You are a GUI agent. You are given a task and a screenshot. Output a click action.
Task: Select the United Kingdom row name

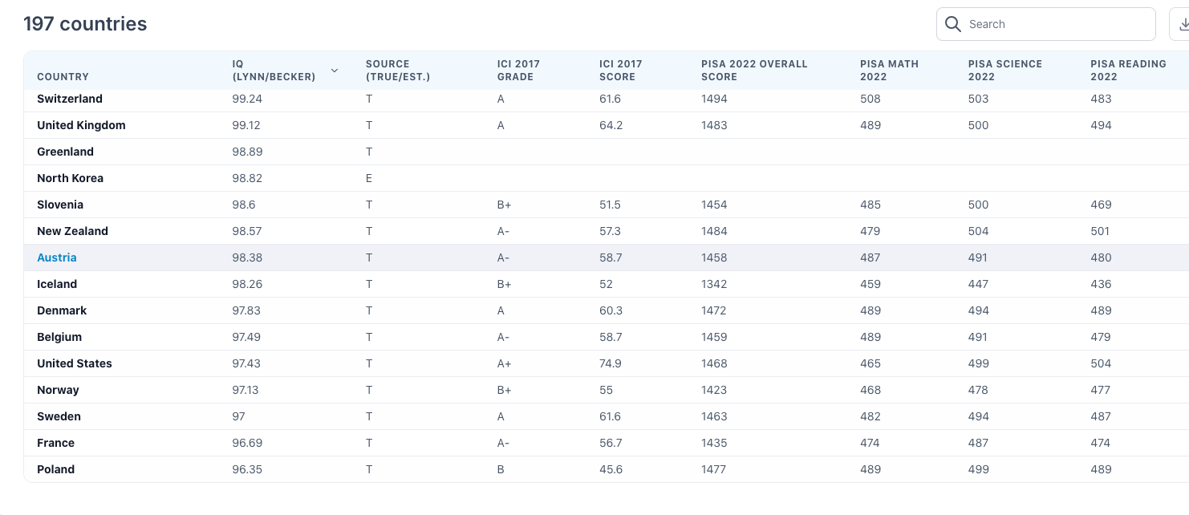(81, 125)
